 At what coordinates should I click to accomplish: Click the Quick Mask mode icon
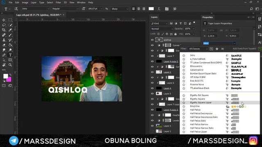(x=4, y=86)
